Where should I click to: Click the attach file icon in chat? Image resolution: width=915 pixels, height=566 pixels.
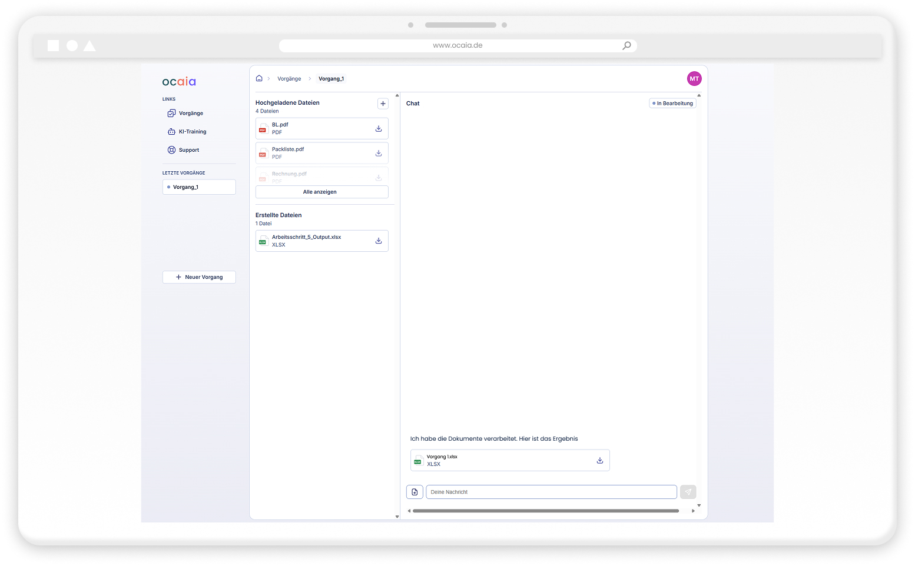point(415,492)
